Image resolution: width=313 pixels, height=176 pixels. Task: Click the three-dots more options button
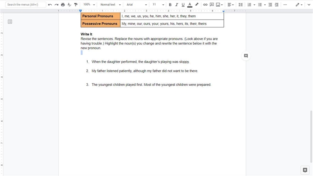pyautogui.click(x=285, y=5)
